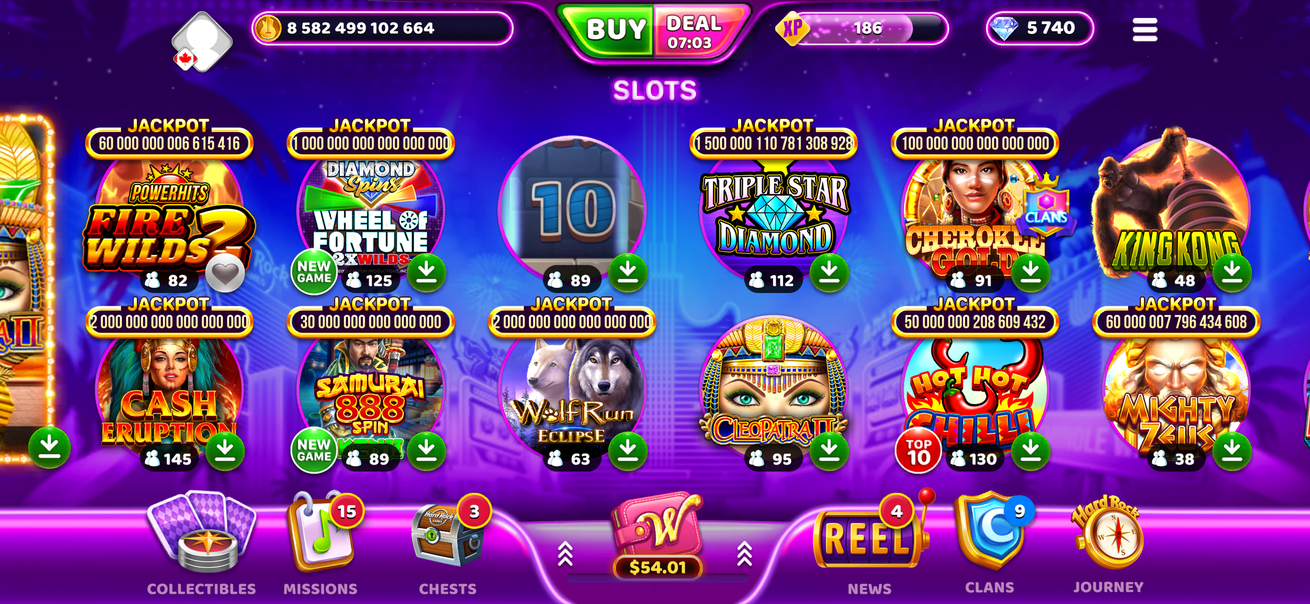Toggle the favorite heart on Fire Wilds 2

225,273
